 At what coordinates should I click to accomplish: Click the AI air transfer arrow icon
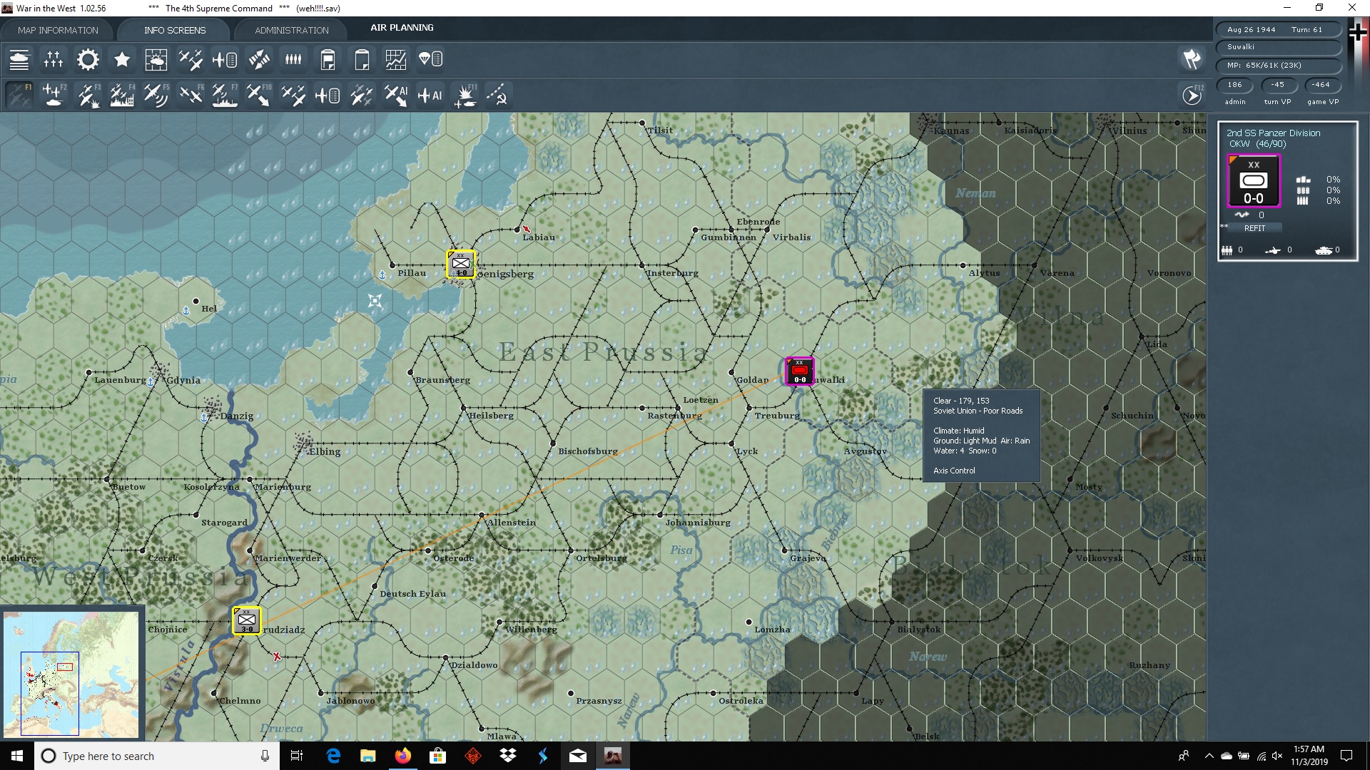396,96
